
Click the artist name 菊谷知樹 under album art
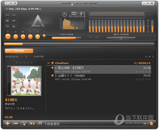pyautogui.click(x=10, y=104)
